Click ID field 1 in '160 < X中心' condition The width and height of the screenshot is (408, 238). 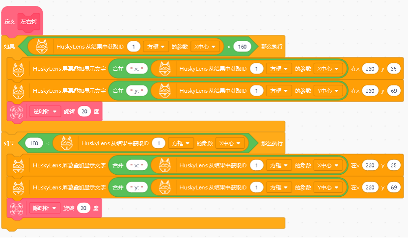159,143
